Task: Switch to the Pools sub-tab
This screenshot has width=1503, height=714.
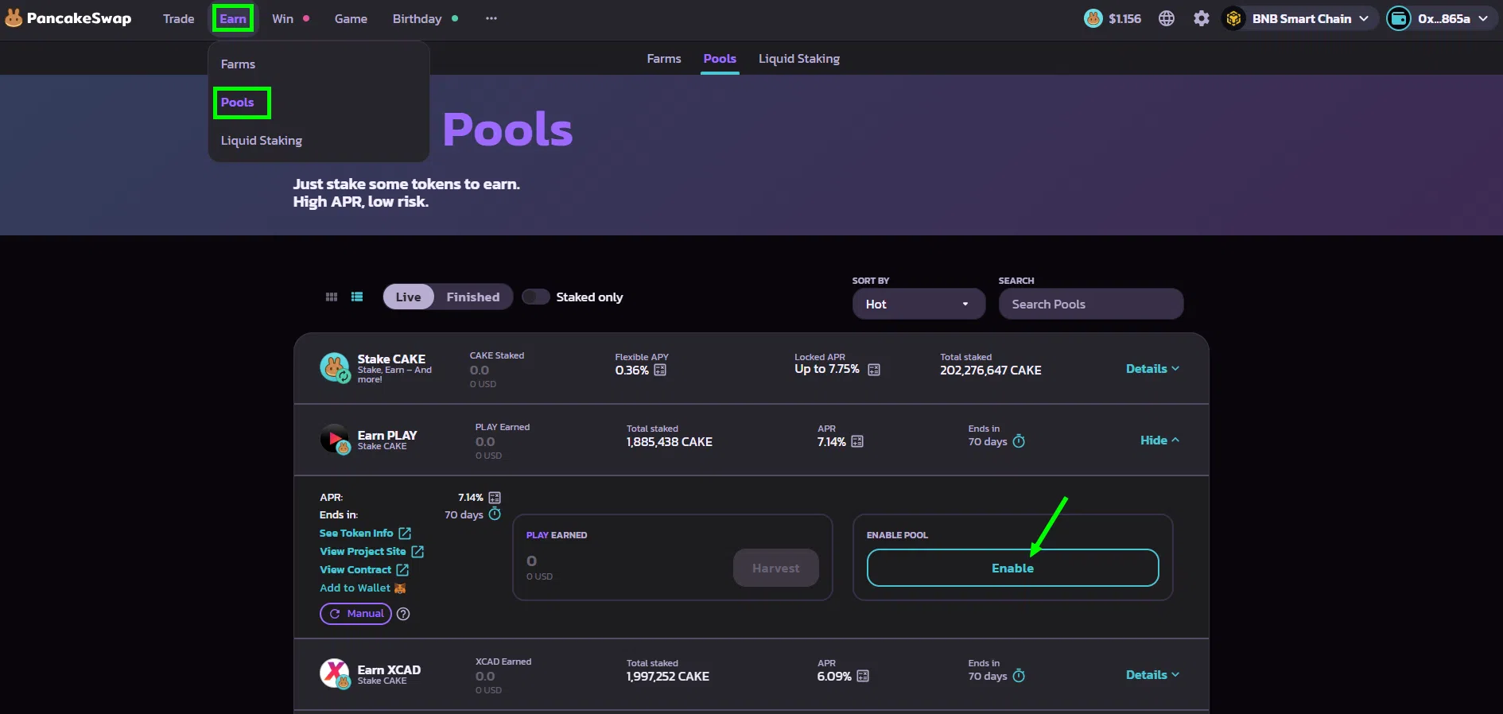Action: 720,59
